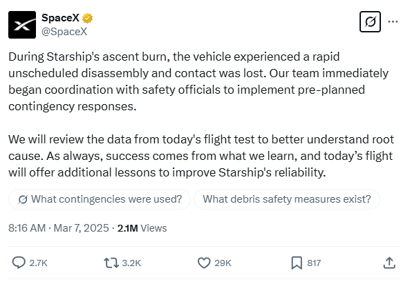Click the reply speech bubble icon
Viewport: 401px width, 284px height.
point(19,263)
